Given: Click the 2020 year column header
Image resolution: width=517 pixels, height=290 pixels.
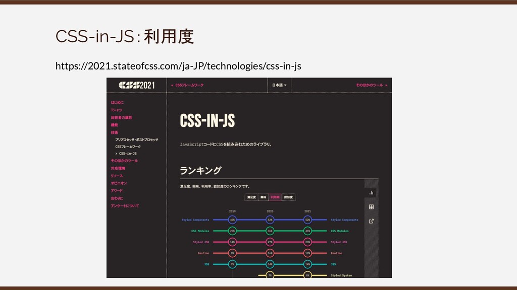Looking at the screenshot, I should [270, 211].
